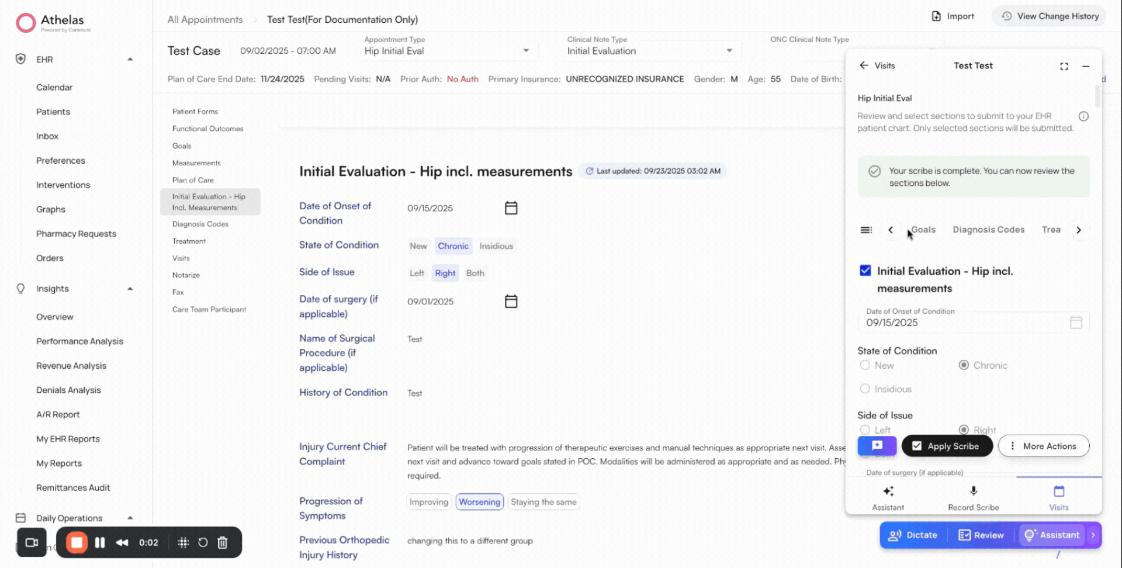The width and height of the screenshot is (1122, 568).
Task: Set Side of Issue to Both
Action: pos(475,273)
